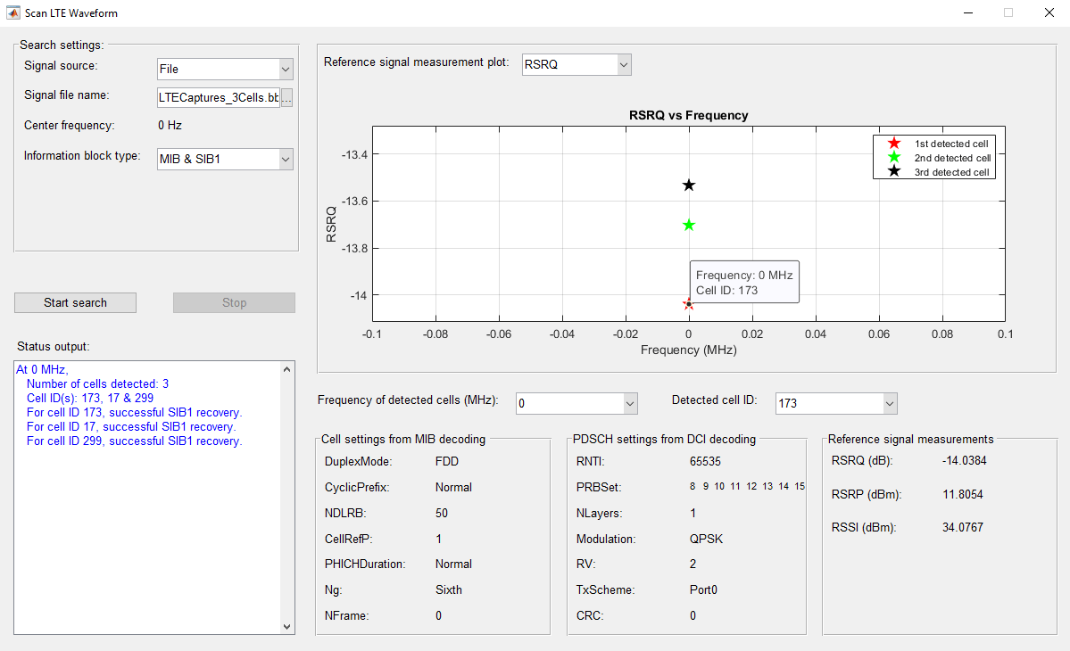Expand the Information block type dropdown
Image resolution: width=1070 pixels, height=651 pixels.
point(225,159)
